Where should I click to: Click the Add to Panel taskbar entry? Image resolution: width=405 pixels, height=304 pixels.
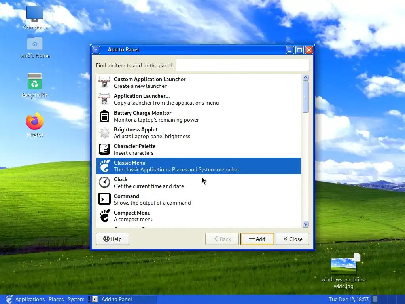124,299
